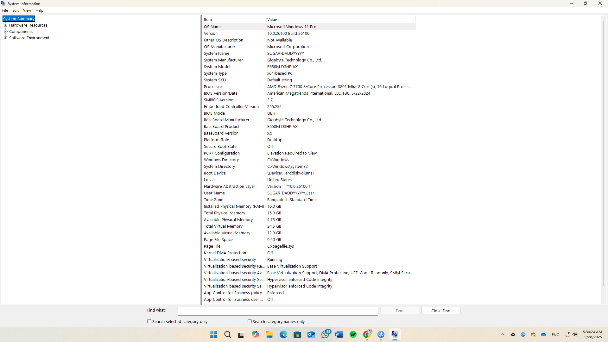
Task: Open the File menu
Action: [x=5, y=10]
